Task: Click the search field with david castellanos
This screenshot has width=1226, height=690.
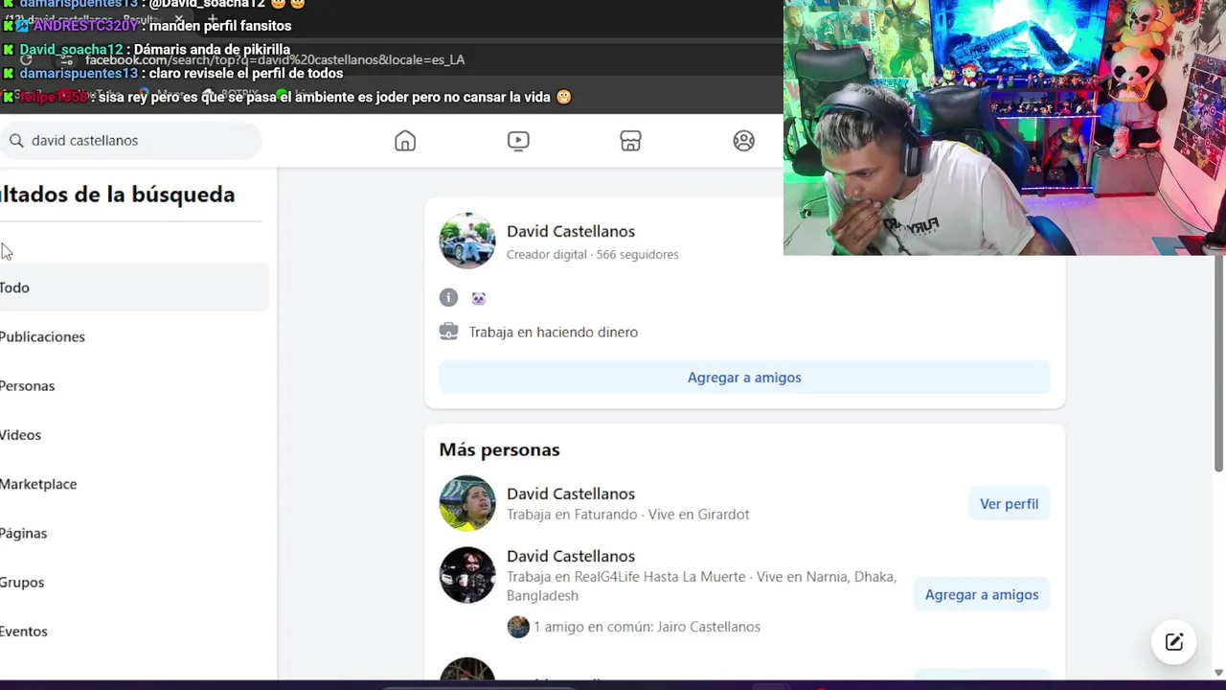Action: pyautogui.click(x=131, y=141)
